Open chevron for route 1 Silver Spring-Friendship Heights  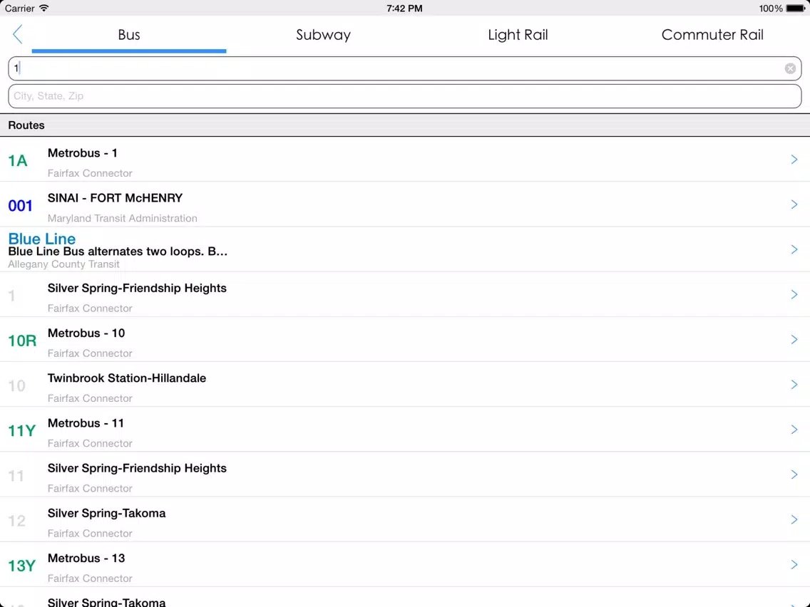pos(794,294)
